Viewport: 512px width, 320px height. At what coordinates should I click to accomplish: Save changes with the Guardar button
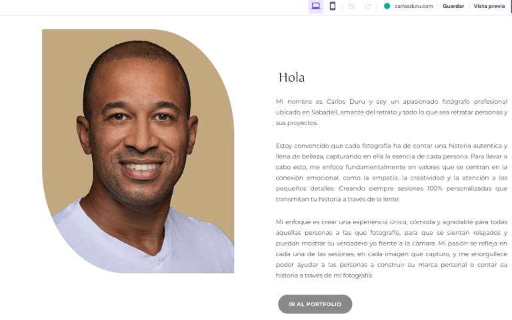pos(453,6)
